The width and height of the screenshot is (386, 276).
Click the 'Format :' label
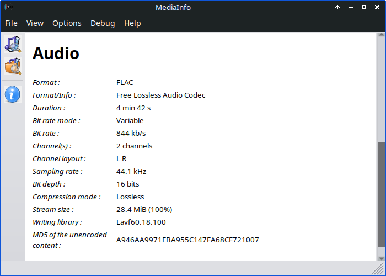[x=46, y=82]
